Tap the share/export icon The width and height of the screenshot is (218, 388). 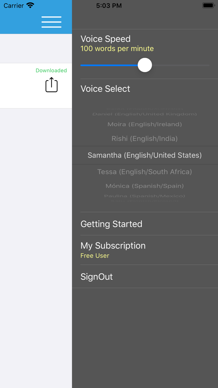[x=51, y=85]
